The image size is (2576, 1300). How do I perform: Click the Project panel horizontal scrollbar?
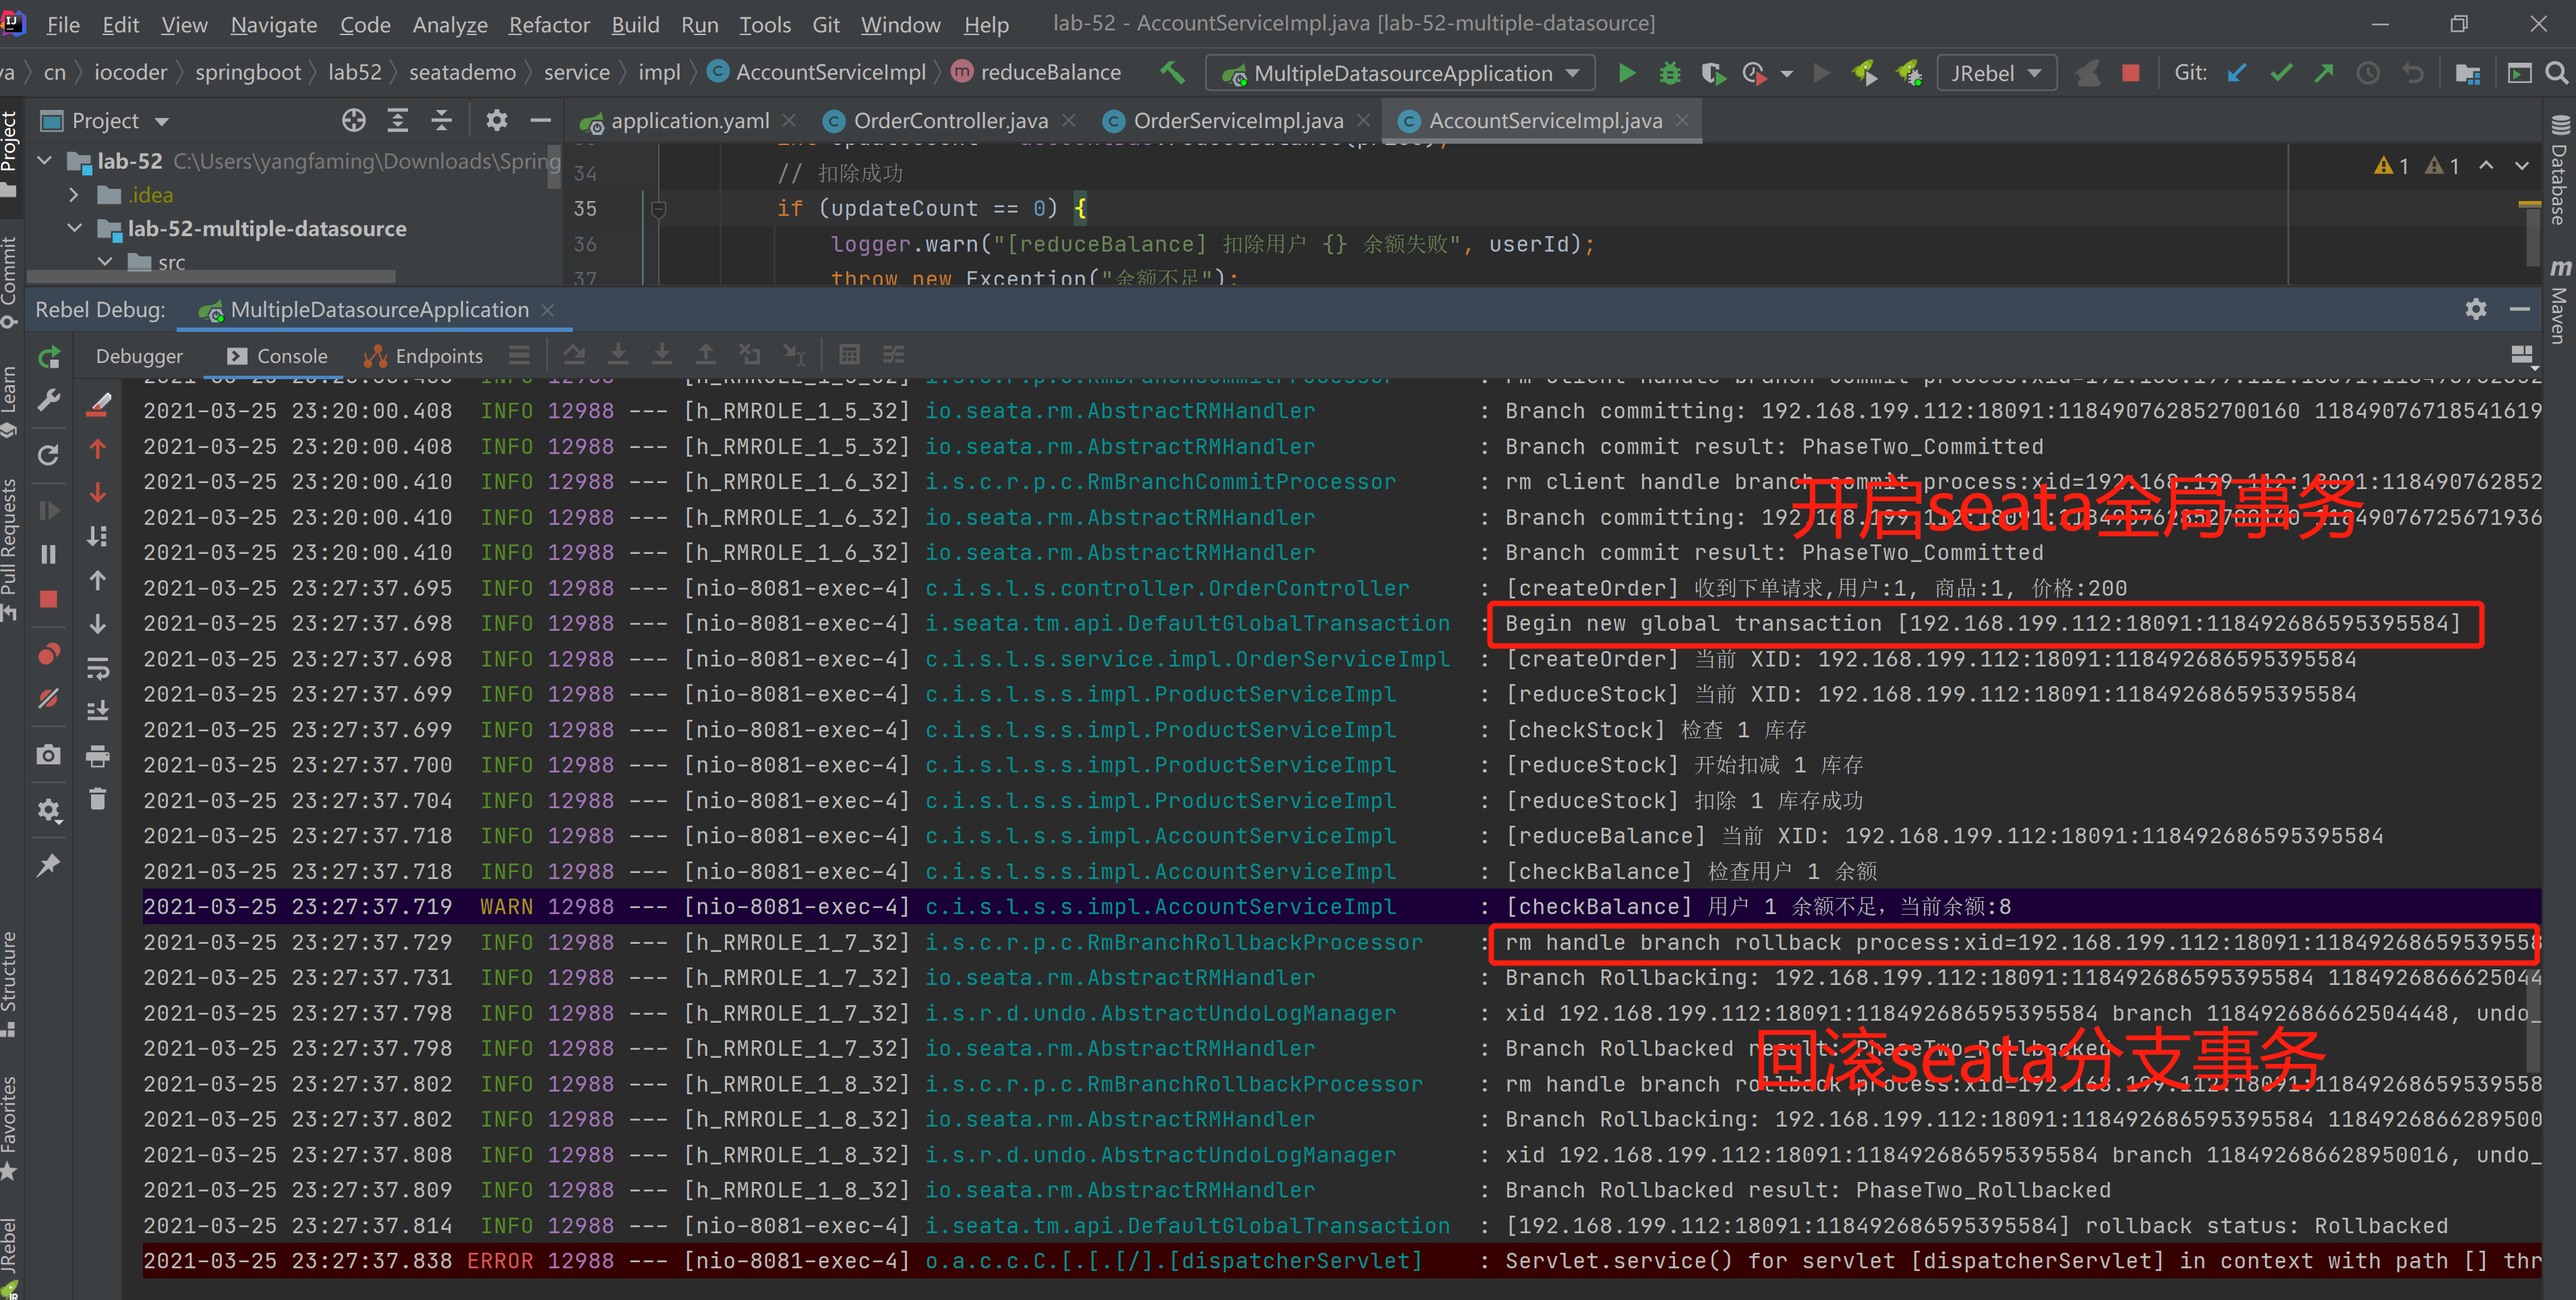(210, 276)
